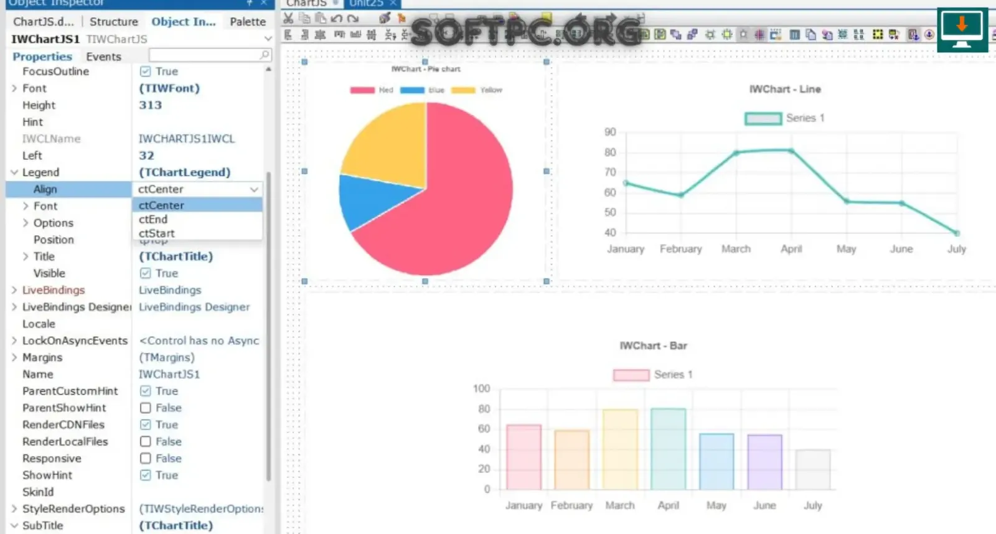Select the Position property row
996x534 pixels.
click(x=135, y=240)
